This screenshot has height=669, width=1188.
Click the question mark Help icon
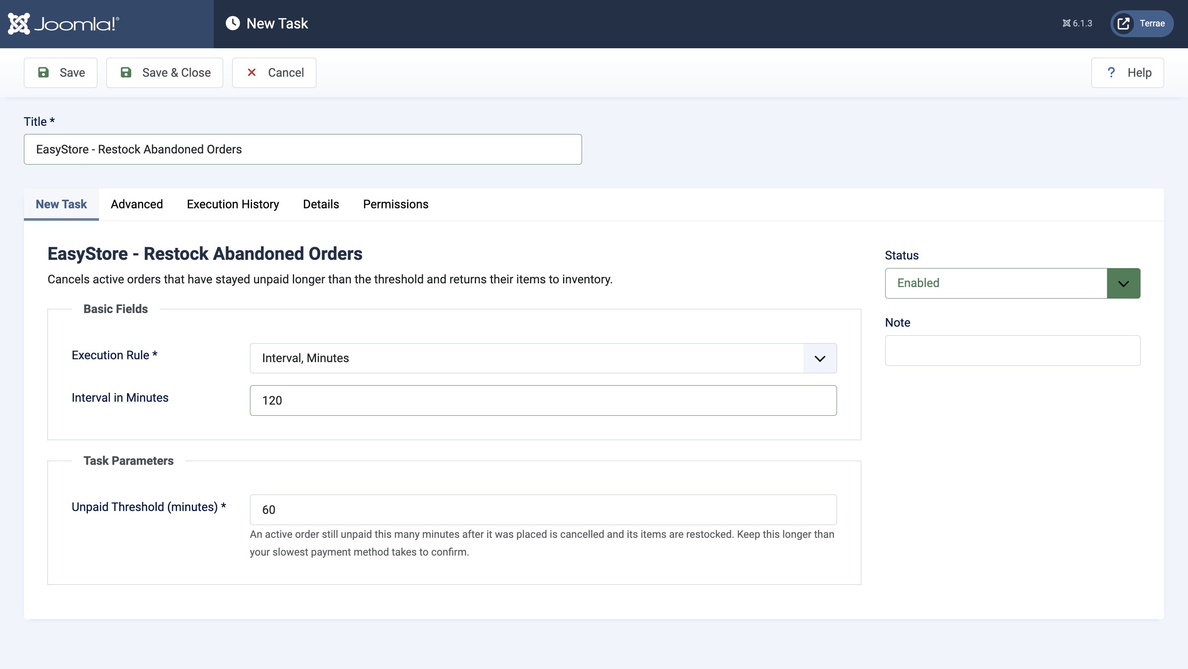(1111, 73)
